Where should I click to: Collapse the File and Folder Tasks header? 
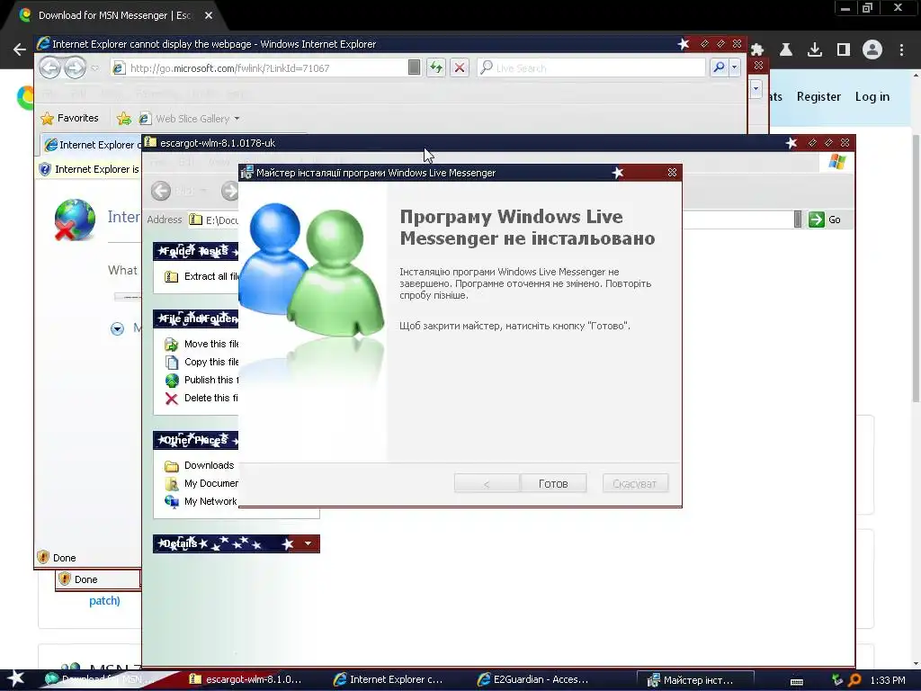pyautogui.click(x=195, y=319)
